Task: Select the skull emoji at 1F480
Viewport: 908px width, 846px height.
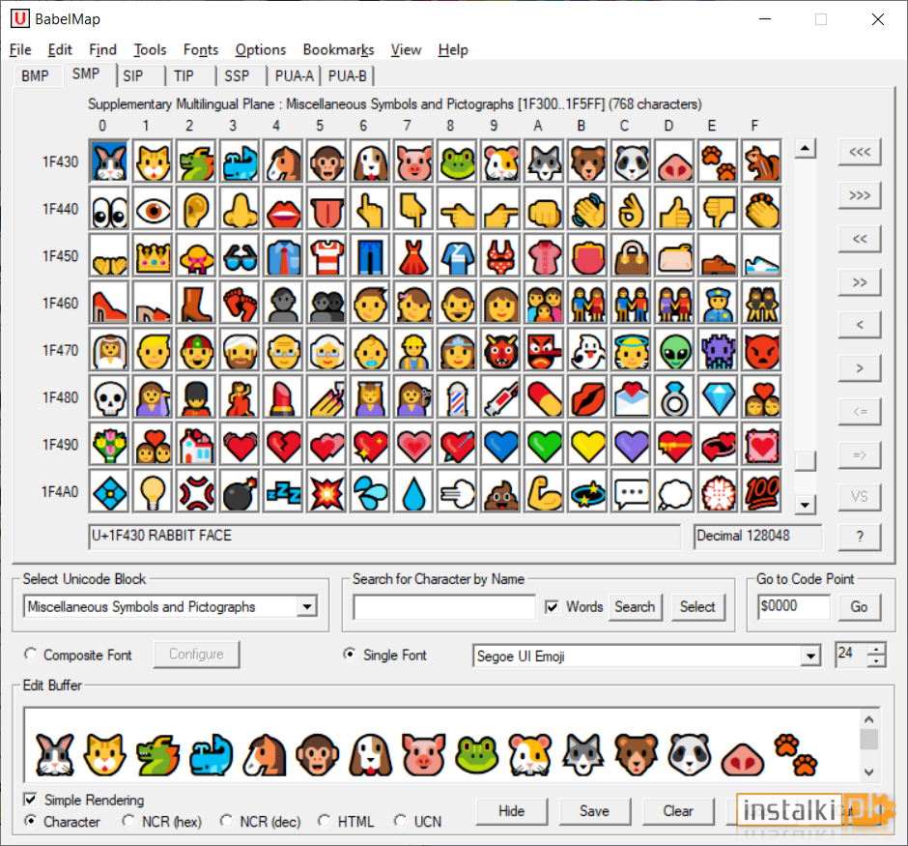Action: click(x=109, y=397)
